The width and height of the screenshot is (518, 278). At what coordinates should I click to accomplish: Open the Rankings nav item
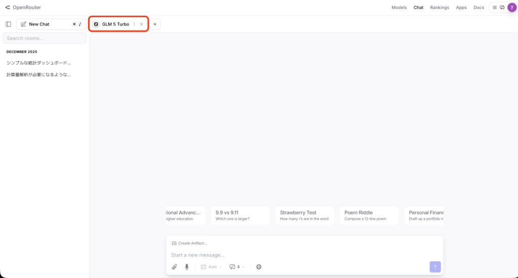(x=440, y=8)
